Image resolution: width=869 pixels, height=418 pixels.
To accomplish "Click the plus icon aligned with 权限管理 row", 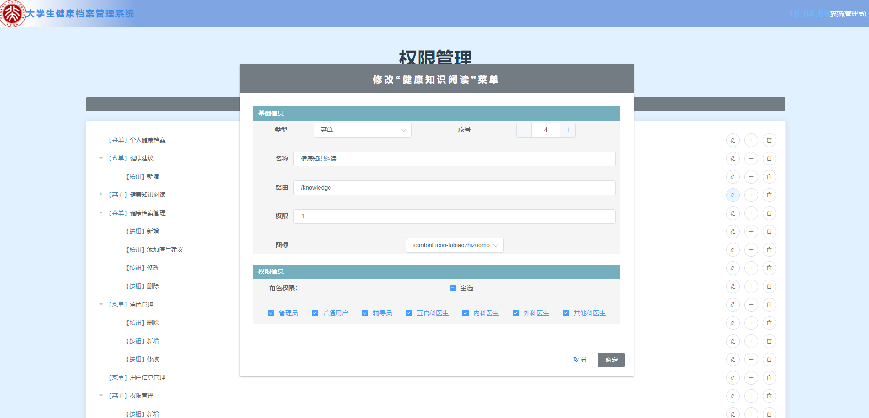I will [751, 396].
